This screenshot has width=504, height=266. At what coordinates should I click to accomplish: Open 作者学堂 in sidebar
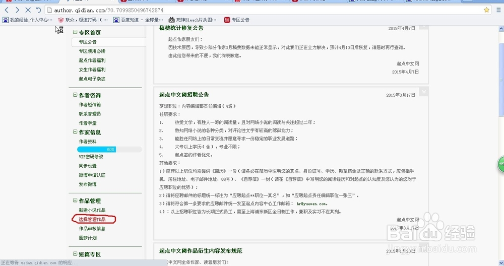click(x=88, y=123)
